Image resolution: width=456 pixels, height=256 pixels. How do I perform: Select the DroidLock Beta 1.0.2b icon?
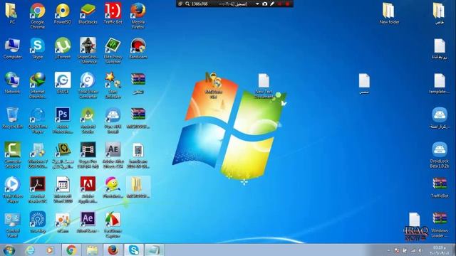point(440,154)
